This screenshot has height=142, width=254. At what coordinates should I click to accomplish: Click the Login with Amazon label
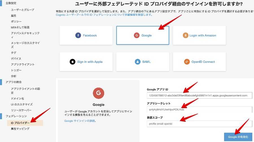203,35
